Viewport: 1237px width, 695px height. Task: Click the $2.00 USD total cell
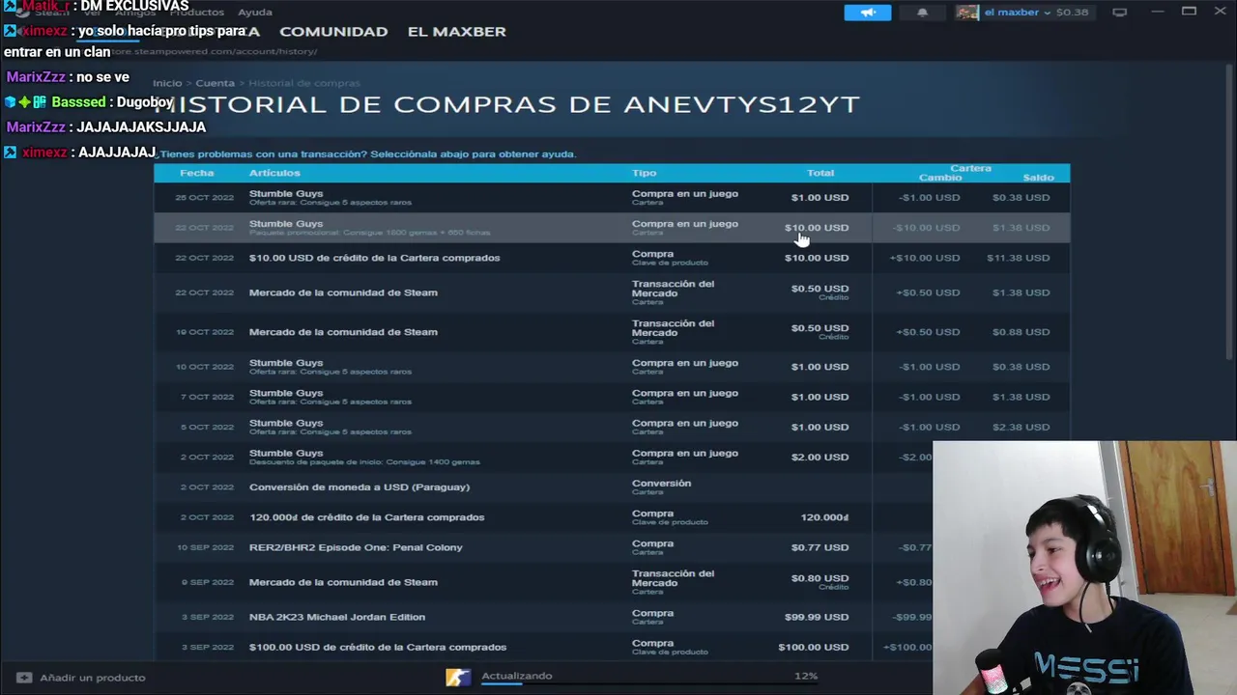pos(820,457)
